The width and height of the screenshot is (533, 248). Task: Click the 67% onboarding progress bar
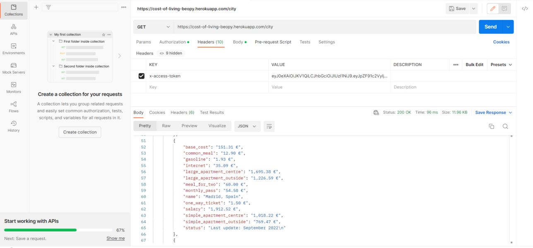tap(58, 230)
